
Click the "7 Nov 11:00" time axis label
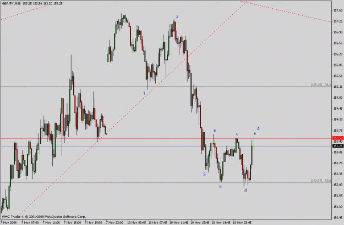point(51,223)
